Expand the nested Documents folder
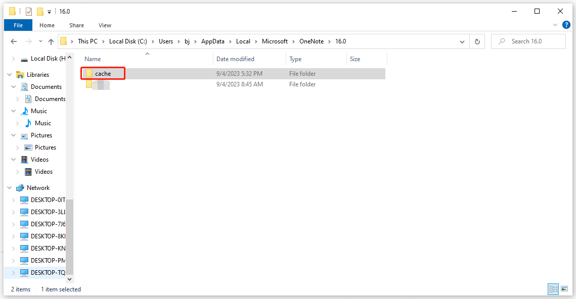 coord(18,99)
